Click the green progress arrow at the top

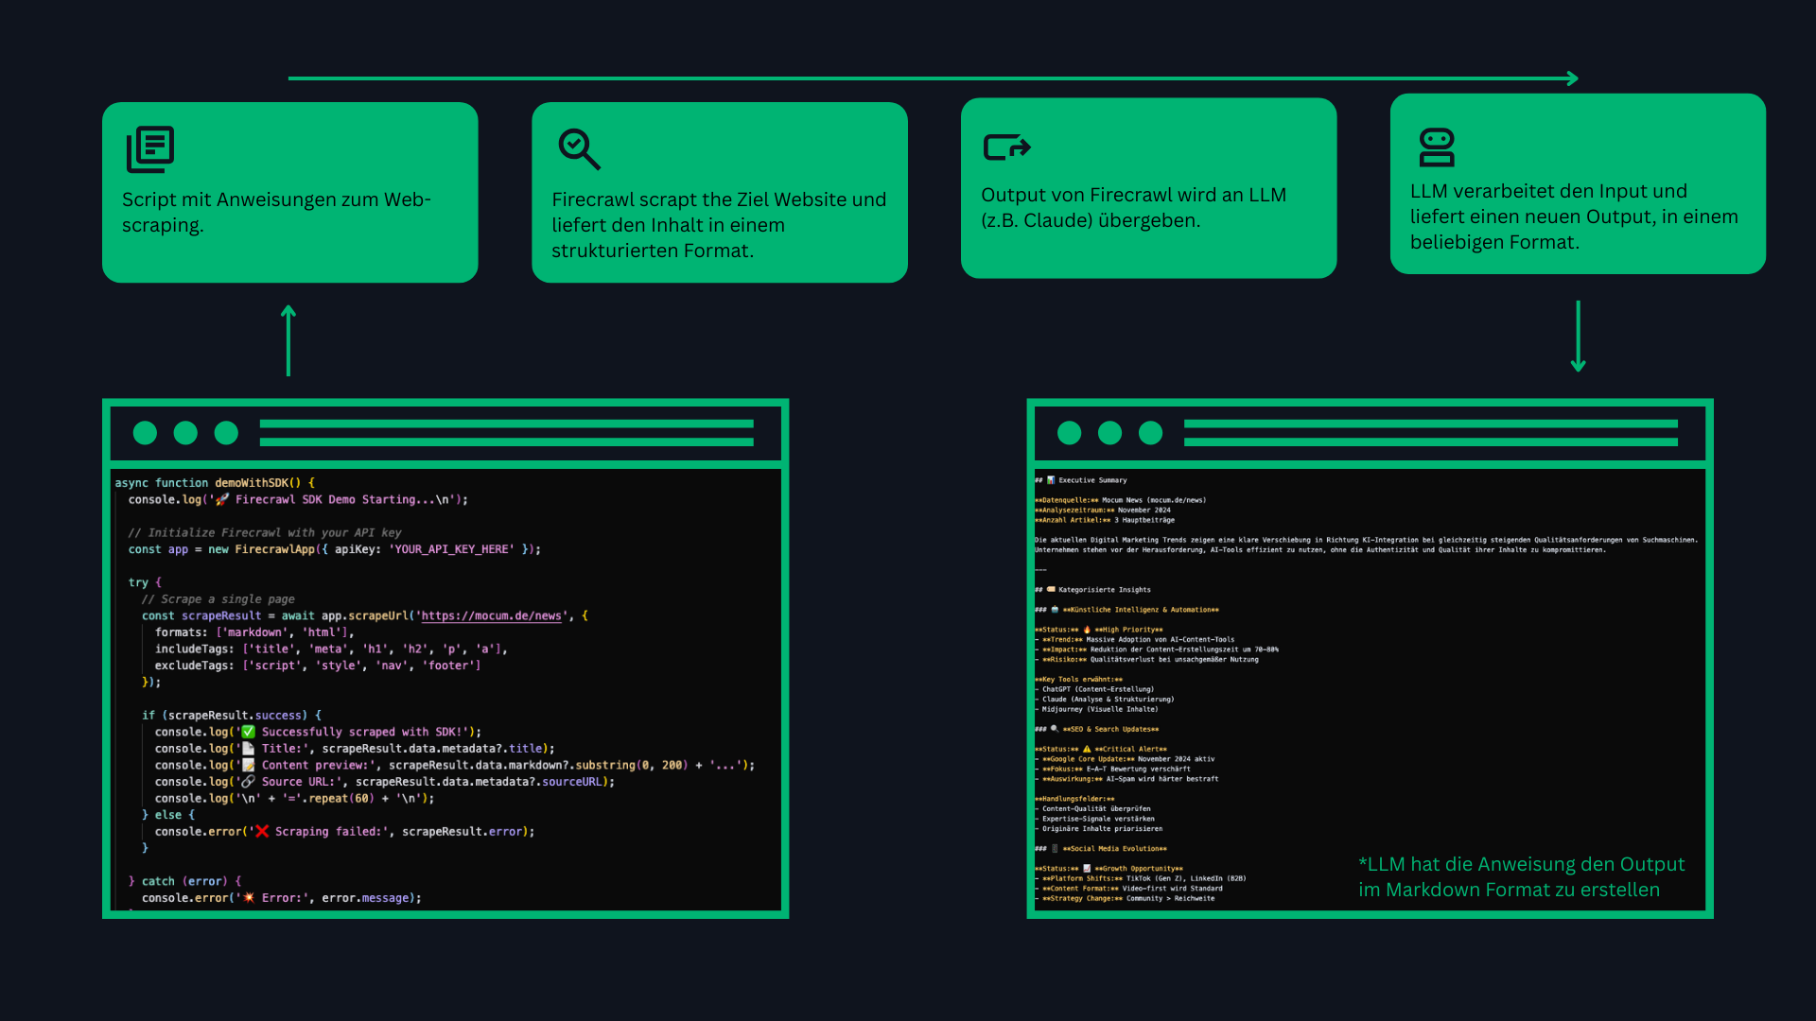click(x=932, y=78)
